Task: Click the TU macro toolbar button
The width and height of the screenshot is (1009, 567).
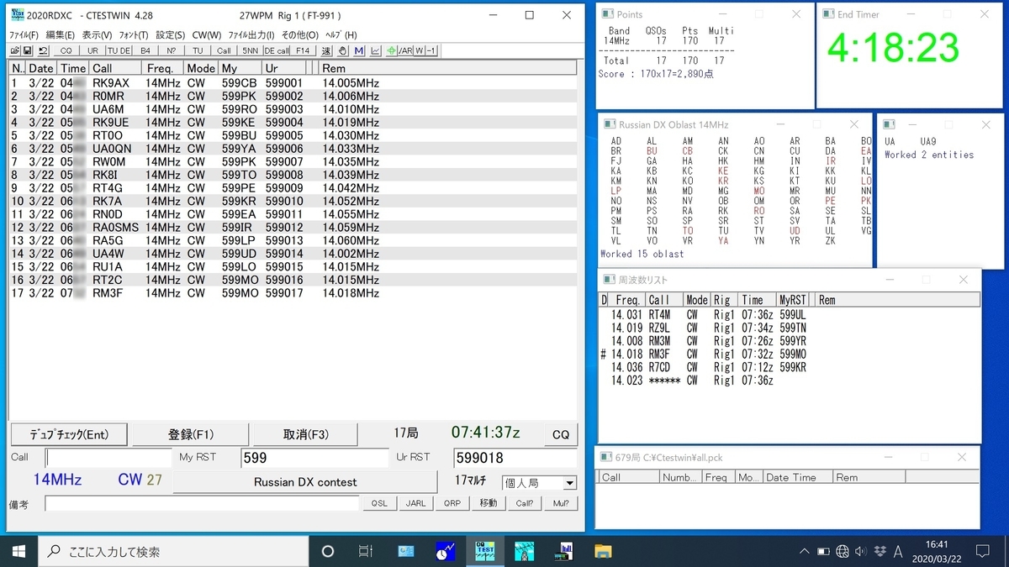Action: [198, 50]
